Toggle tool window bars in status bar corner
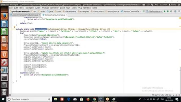Image resolution: width=181 pixels, height=102 pixels. tap(10, 95)
